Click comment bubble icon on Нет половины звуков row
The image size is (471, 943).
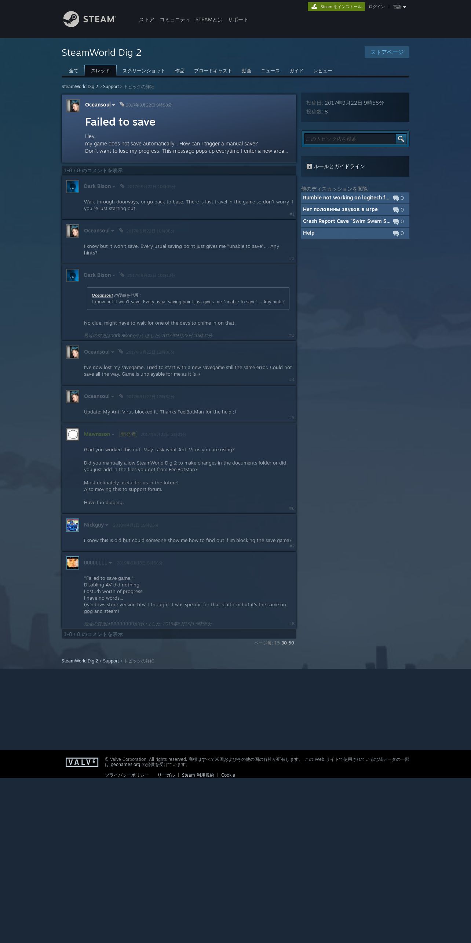tap(396, 210)
